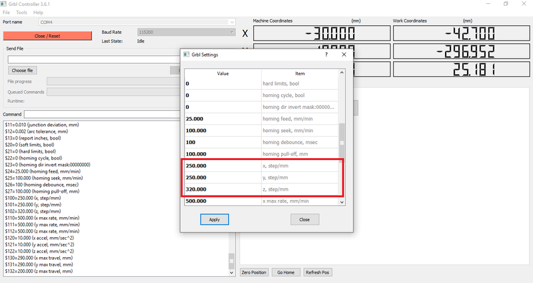Select the homing debounce value 100

click(x=223, y=142)
